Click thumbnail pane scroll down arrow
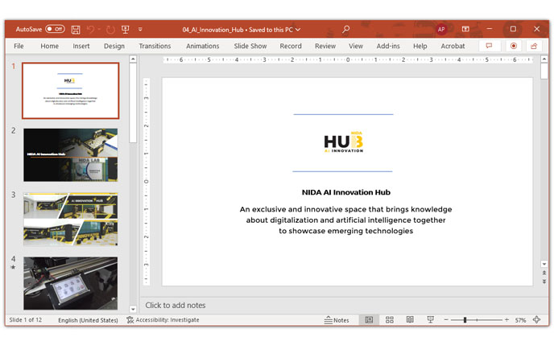The image size is (554, 341). coord(133,309)
